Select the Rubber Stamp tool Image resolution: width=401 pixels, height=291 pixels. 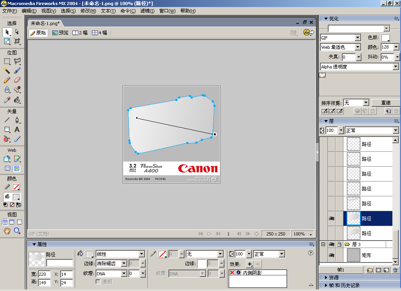(17, 90)
